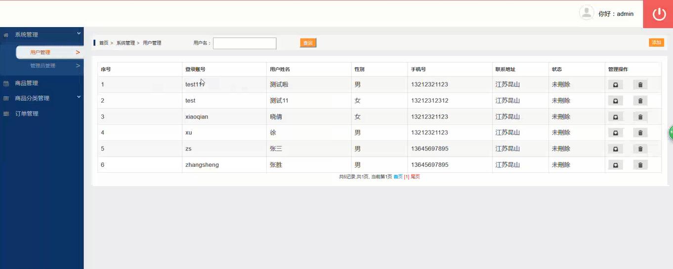This screenshot has height=269, width=673.
Task: Click the orange 查询 search button
Action: click(x=308, y=43)
